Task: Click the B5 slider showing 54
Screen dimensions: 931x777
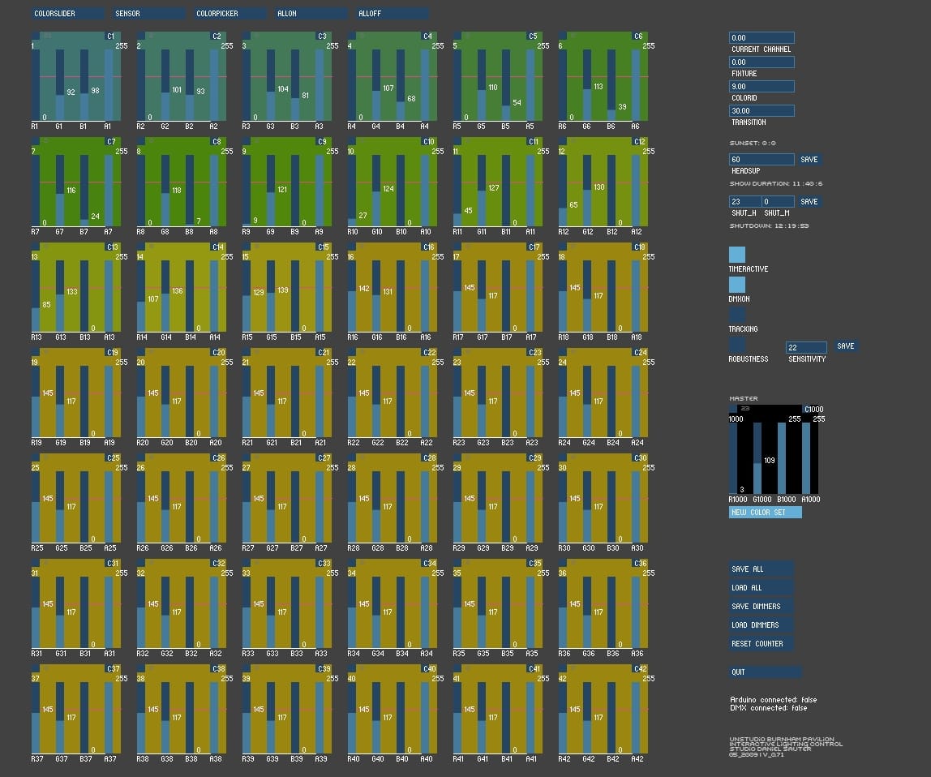Action: [x=505, y=85]
